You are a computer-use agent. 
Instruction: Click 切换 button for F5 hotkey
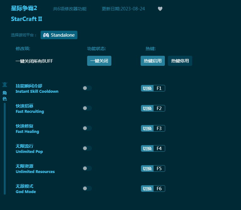pos(147,169)
